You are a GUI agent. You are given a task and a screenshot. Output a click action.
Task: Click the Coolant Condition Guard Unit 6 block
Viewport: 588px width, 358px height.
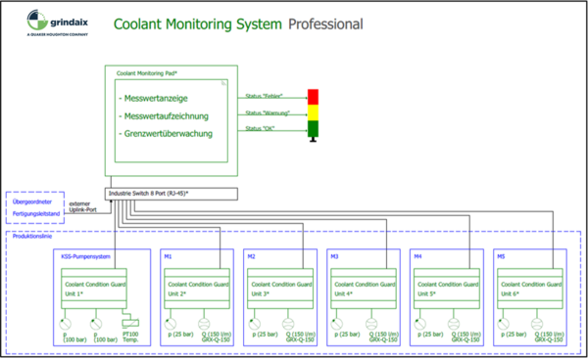tap(530, 289)
